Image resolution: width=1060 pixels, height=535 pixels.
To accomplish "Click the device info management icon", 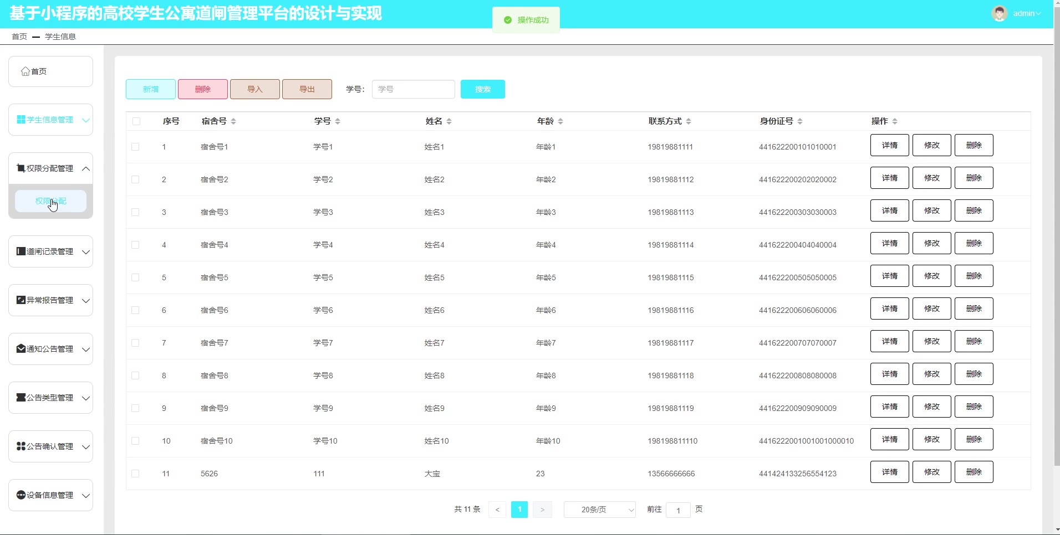I will click(x=21, y=495).
